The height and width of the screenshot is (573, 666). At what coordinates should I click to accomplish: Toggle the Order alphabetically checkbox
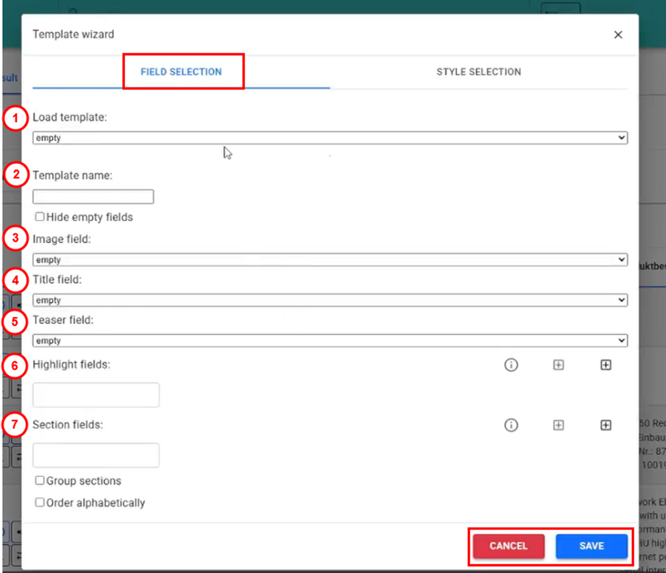40,503
